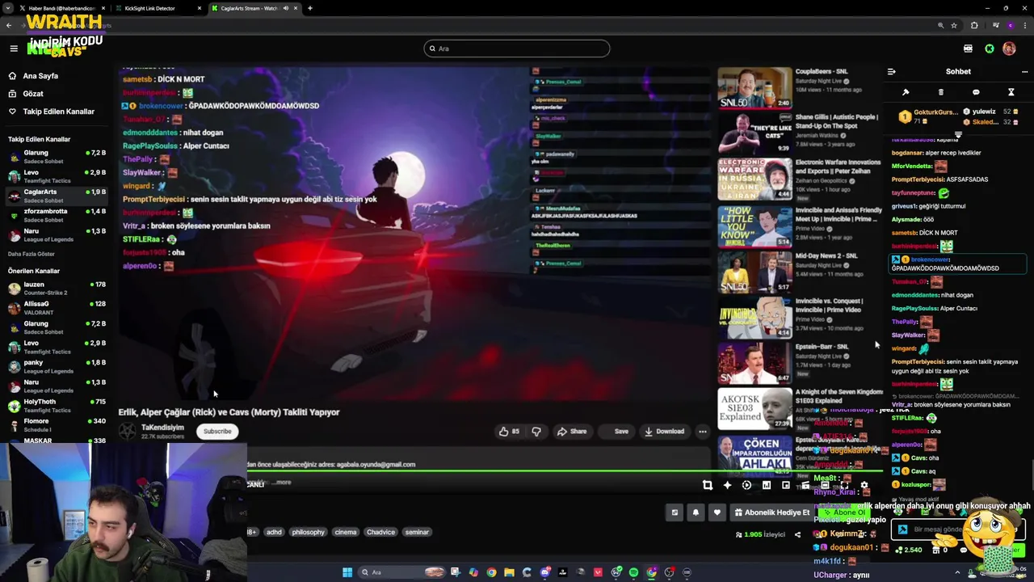
Task: Open Glarung in followed channels
Action: coord(55,156)
